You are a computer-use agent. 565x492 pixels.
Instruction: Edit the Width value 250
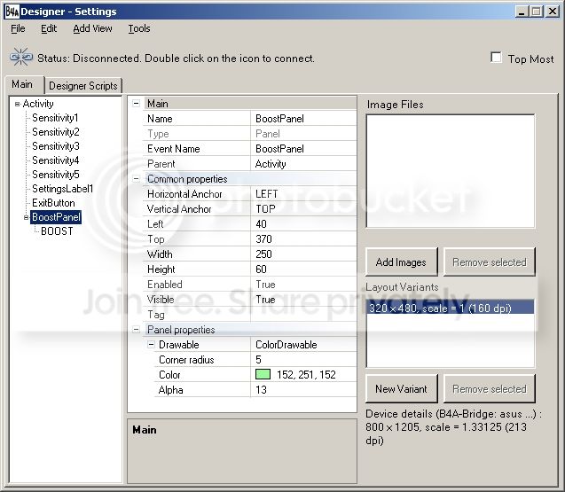pos(303,254)
